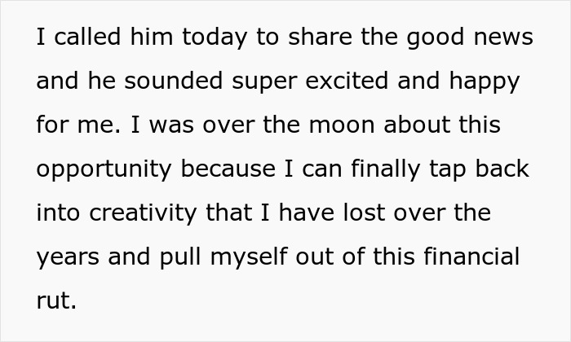Click the word "about" in third line
571x342 pixels.
pos(417,125)
